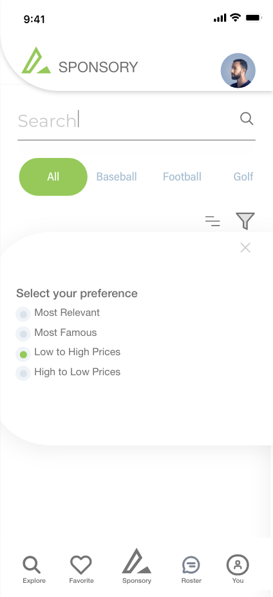Choose the All category pill
This screenshot has height=597, width=273.
(x=53, y=177)
